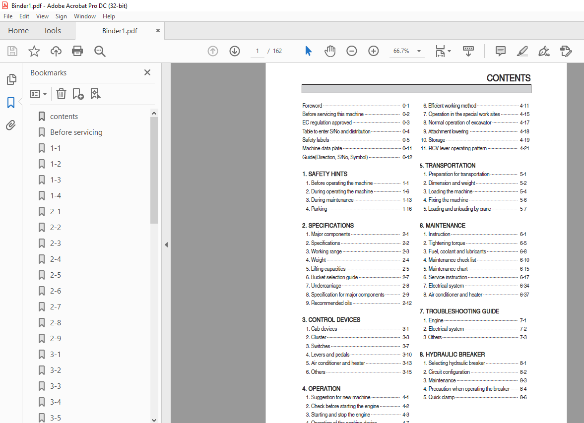Find the current bookmark icon
The image size is (584, 423).
point(95,94)
